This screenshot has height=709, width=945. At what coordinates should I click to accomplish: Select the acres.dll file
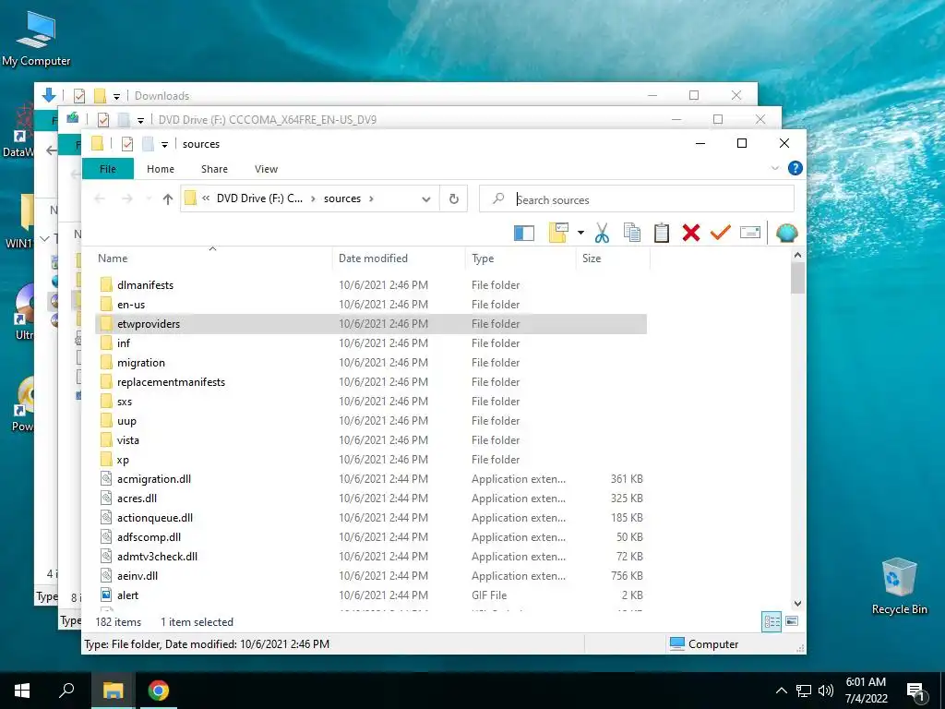[x=371, y=498]
